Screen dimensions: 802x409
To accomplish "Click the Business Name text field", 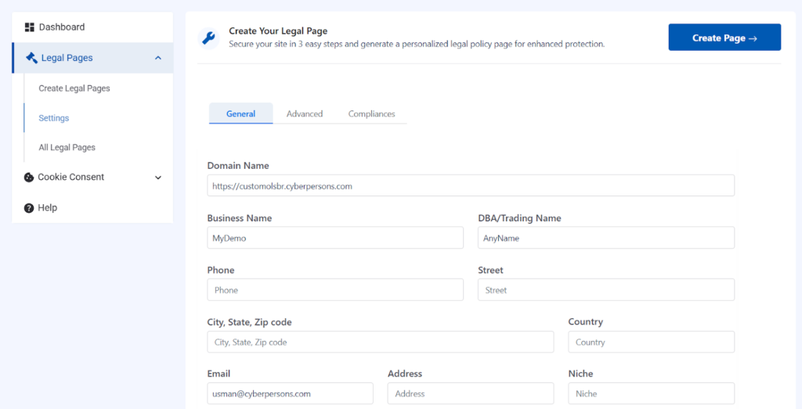I will pyautogui.click(x=334, y=238).
